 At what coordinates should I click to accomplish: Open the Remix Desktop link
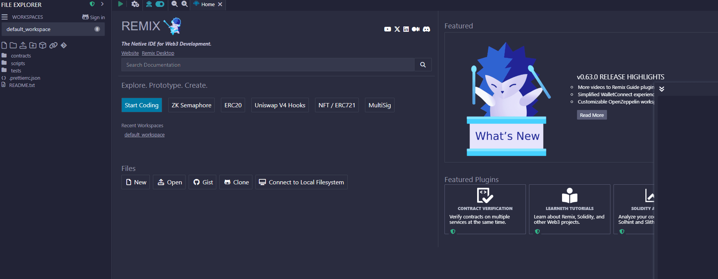[x=158, y=53]
